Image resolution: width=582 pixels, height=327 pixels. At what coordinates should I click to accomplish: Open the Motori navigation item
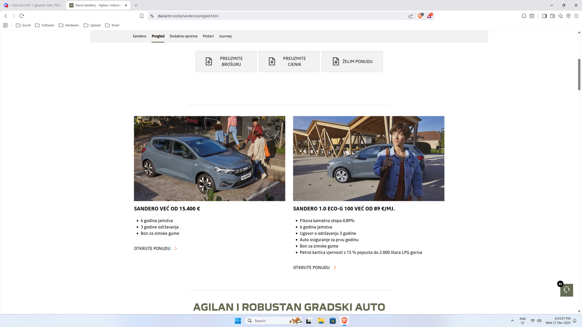click(208, 36)
